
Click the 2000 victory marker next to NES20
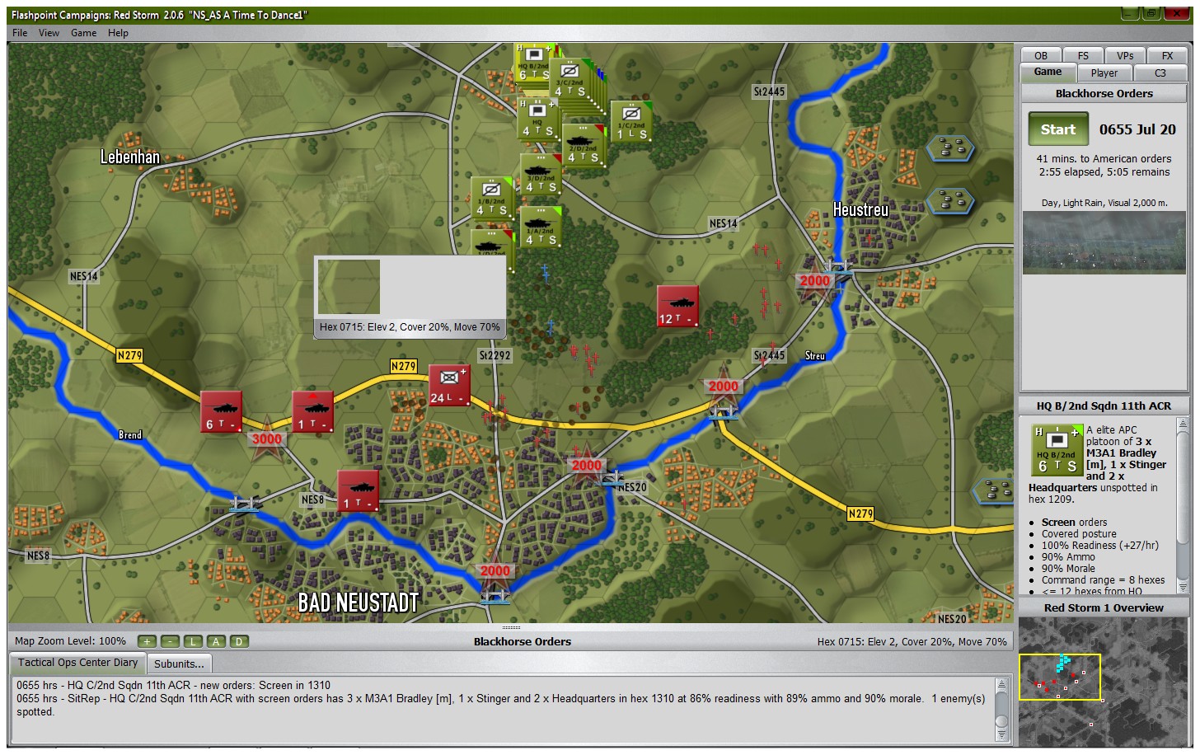point(586,464)
